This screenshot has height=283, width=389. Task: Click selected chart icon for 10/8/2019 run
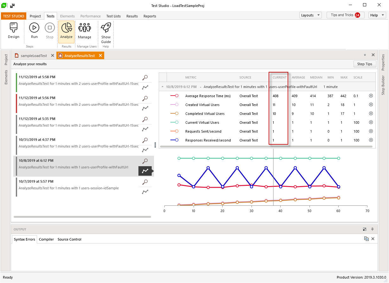[x=145, y=171]
